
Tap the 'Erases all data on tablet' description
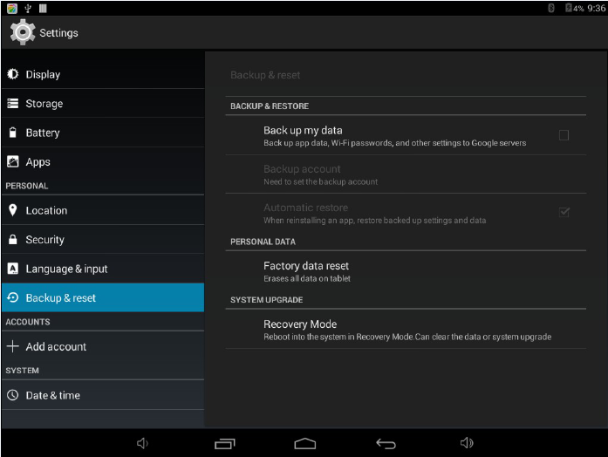307,278
